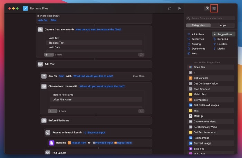Click the Before File Name case block icon
Image resolution: width=242 pixels, height=158 pixels.
(44, 121)
